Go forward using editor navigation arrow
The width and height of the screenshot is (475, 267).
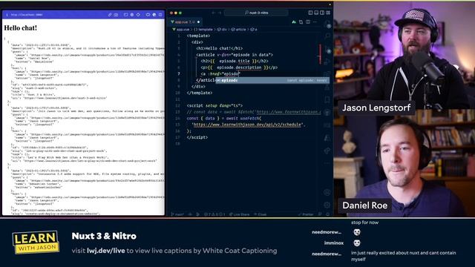coord(220,13)
